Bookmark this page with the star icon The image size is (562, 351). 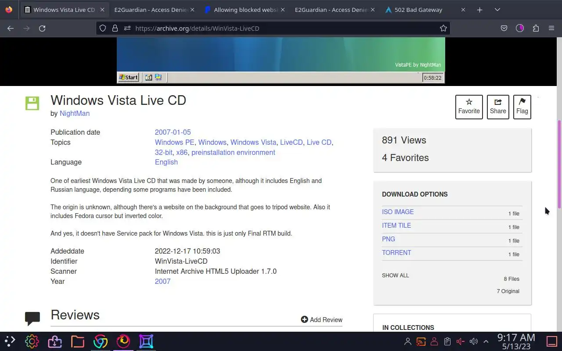(x=443, y=28)
